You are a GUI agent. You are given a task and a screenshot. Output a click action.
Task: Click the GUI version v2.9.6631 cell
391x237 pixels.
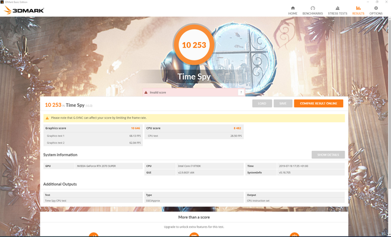click(x=210, y=172)
